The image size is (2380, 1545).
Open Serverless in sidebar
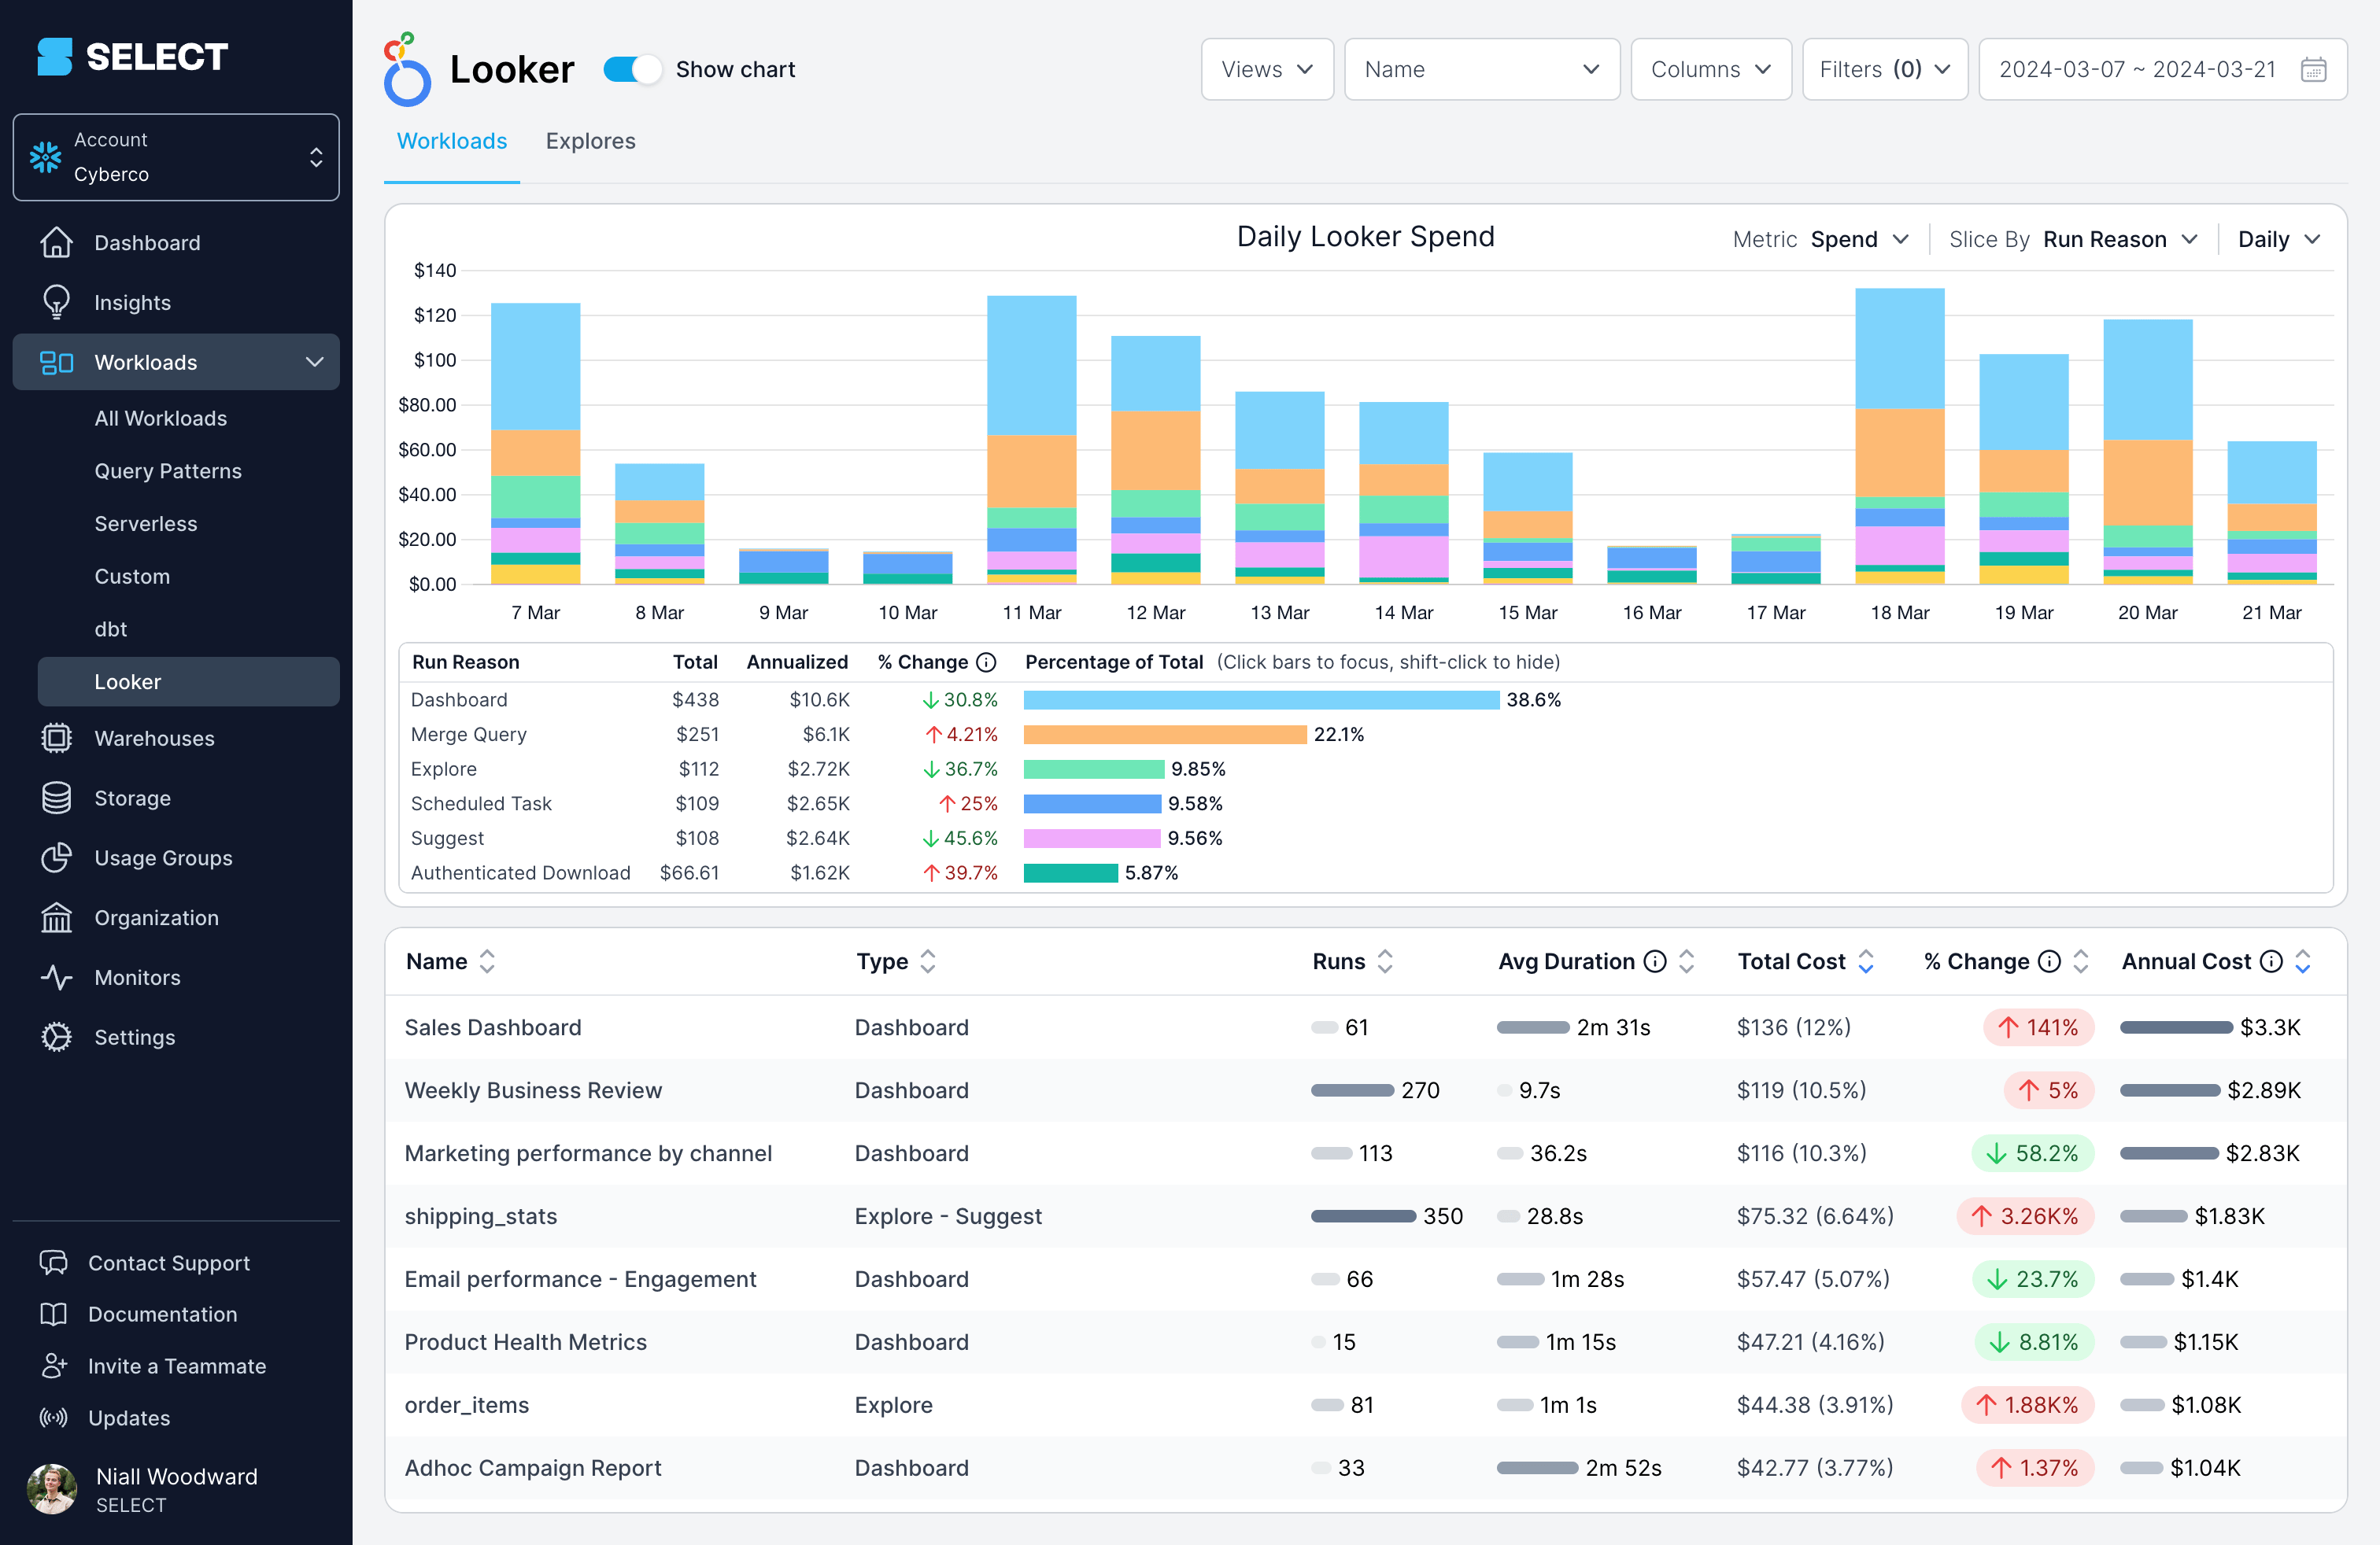(x=146, y=524)
